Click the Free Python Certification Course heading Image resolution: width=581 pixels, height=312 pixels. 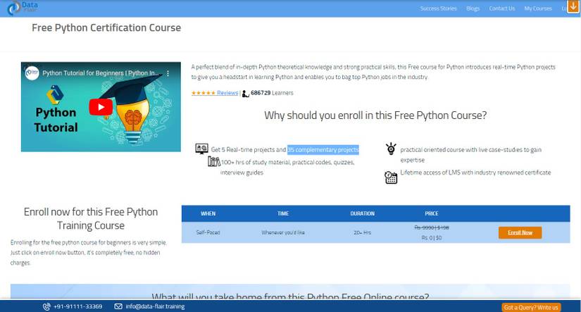click(x=106, y=27)
